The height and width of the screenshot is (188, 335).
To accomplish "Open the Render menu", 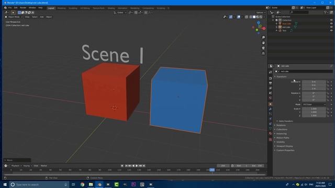I will pos(23,8).
